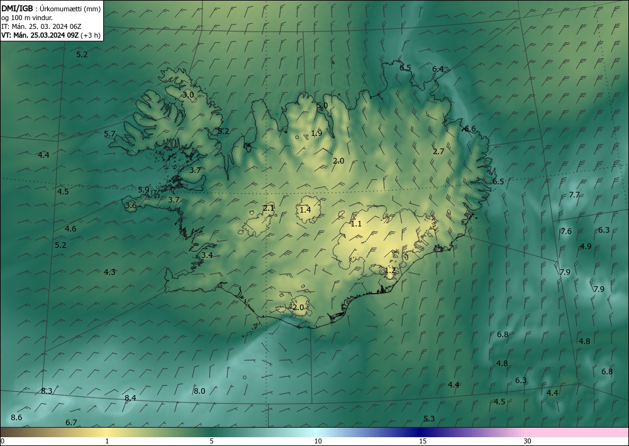Click the 7.7 value east of Iceland
The image size is (629, 446).
(x=574, y=194)
